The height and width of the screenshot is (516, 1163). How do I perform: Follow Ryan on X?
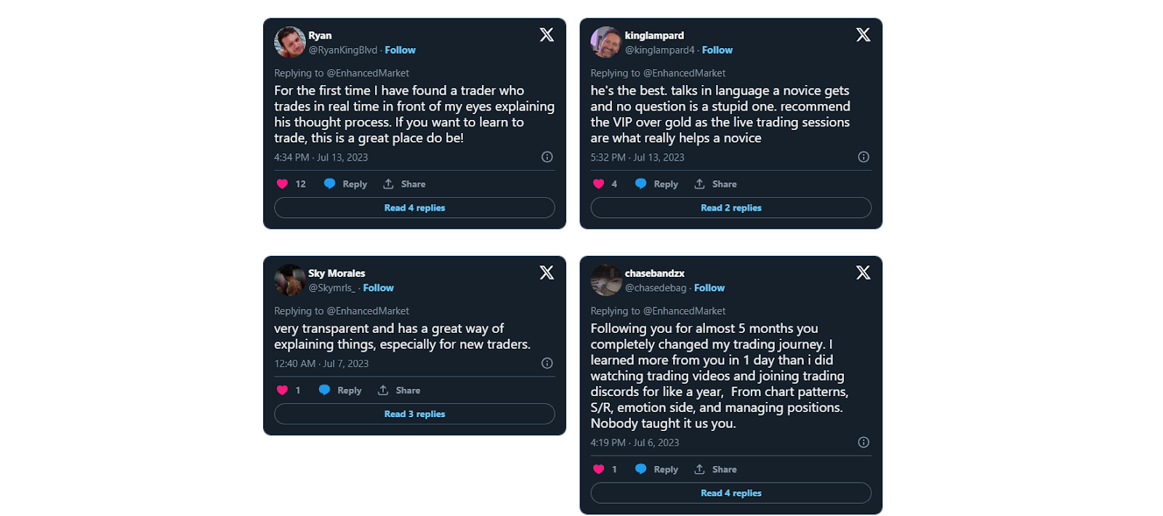point(400,49)
